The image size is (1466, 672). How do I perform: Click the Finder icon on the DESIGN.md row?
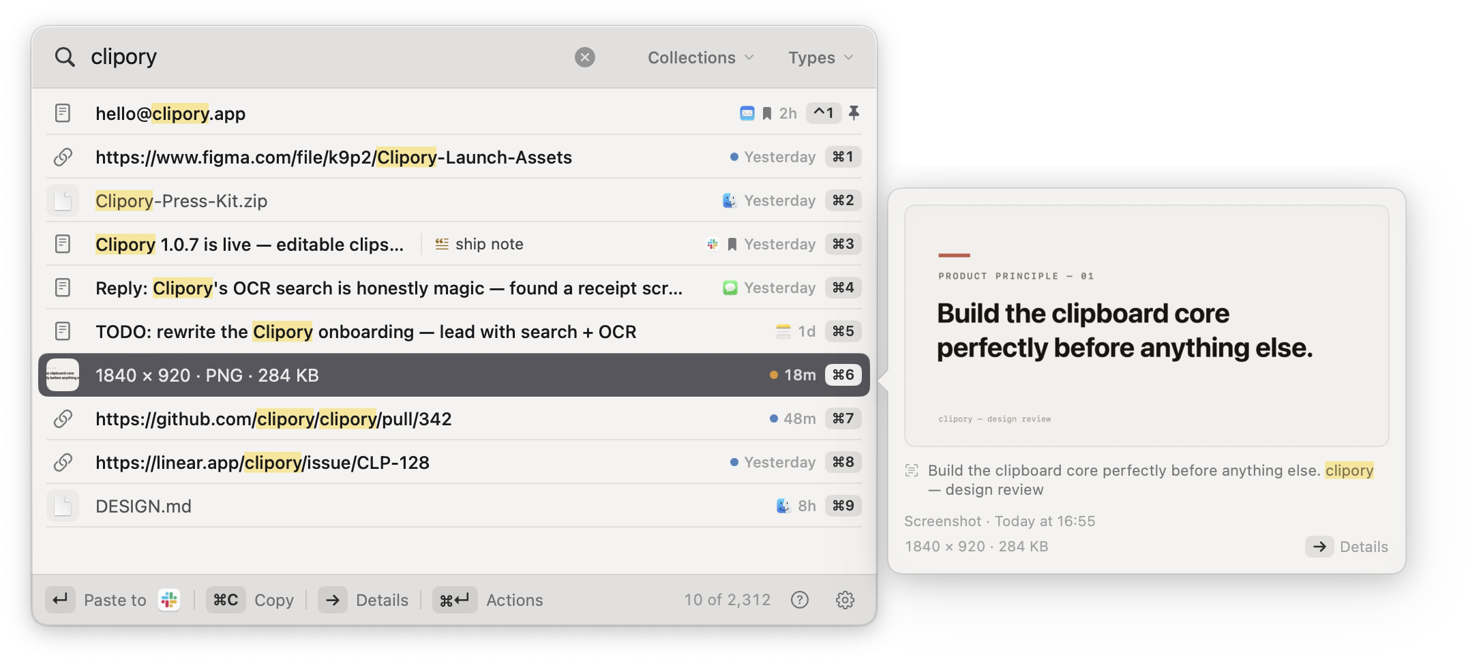click(783, 506)
